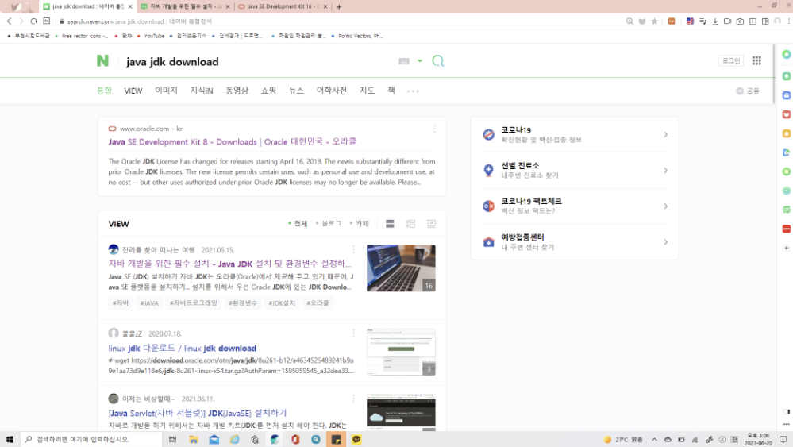This screenshot has height=447, width=793.
Task: Click the browser screenshot camera icon
Action: point(740,21)
